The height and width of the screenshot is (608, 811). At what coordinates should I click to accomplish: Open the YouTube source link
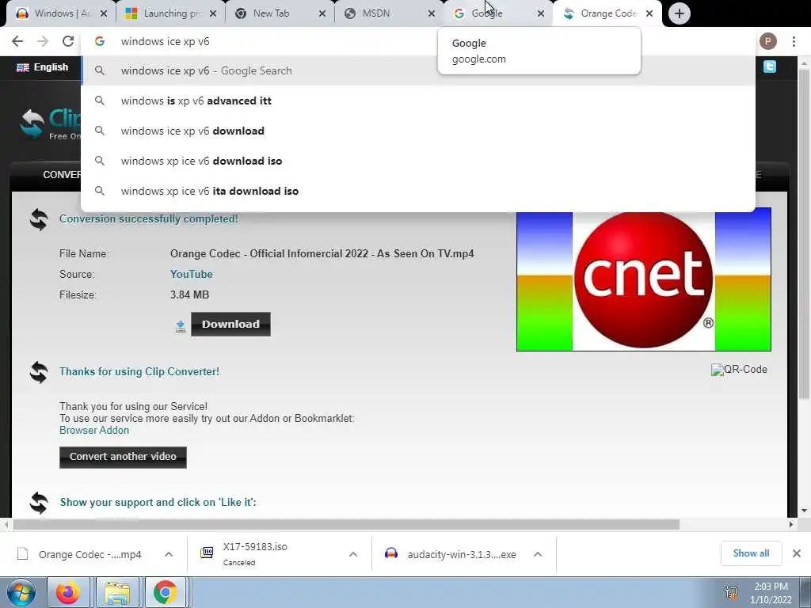pyautogui.click(x=192, y=274)
